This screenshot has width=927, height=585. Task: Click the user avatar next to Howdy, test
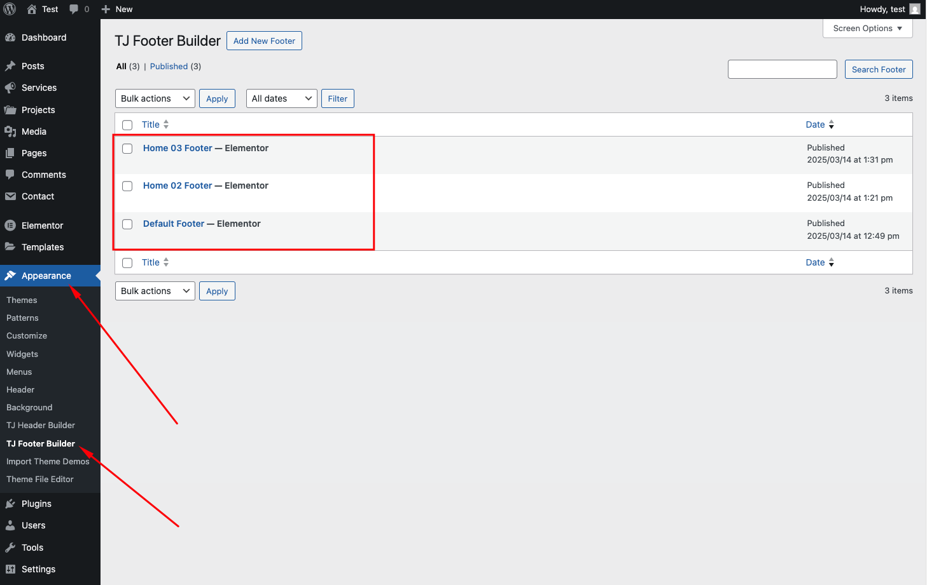coord(915,9)
